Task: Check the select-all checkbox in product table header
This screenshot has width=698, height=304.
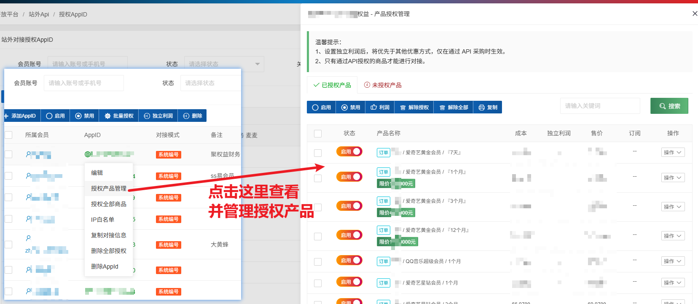Action: click(x=318, y=134)
